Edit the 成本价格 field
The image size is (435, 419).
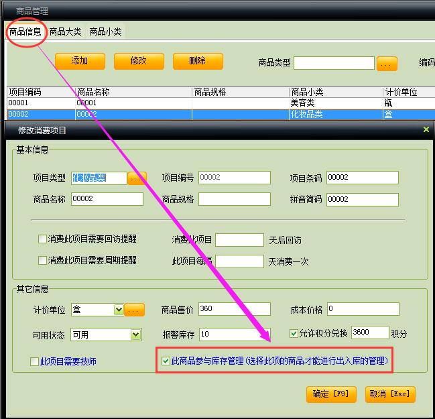point(363,309)
